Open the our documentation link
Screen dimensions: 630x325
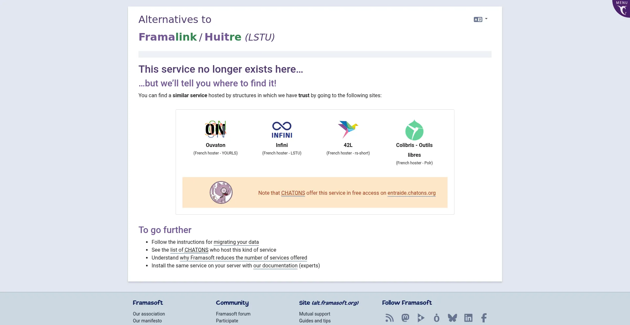275,266
